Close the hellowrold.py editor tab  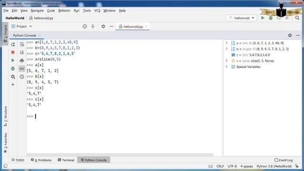146,27
